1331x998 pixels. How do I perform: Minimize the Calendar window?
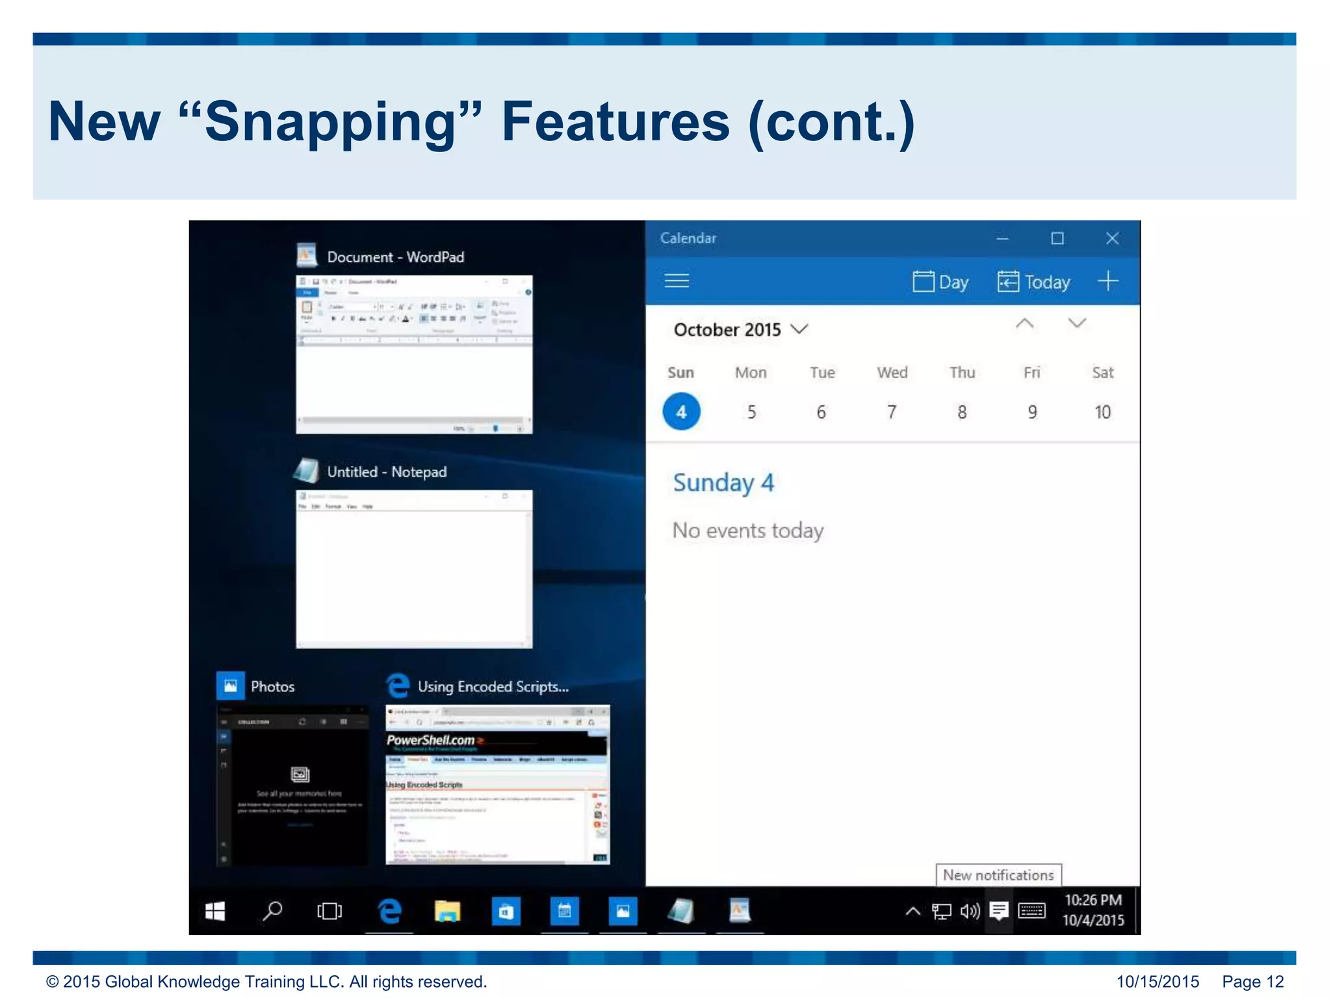1002,238
